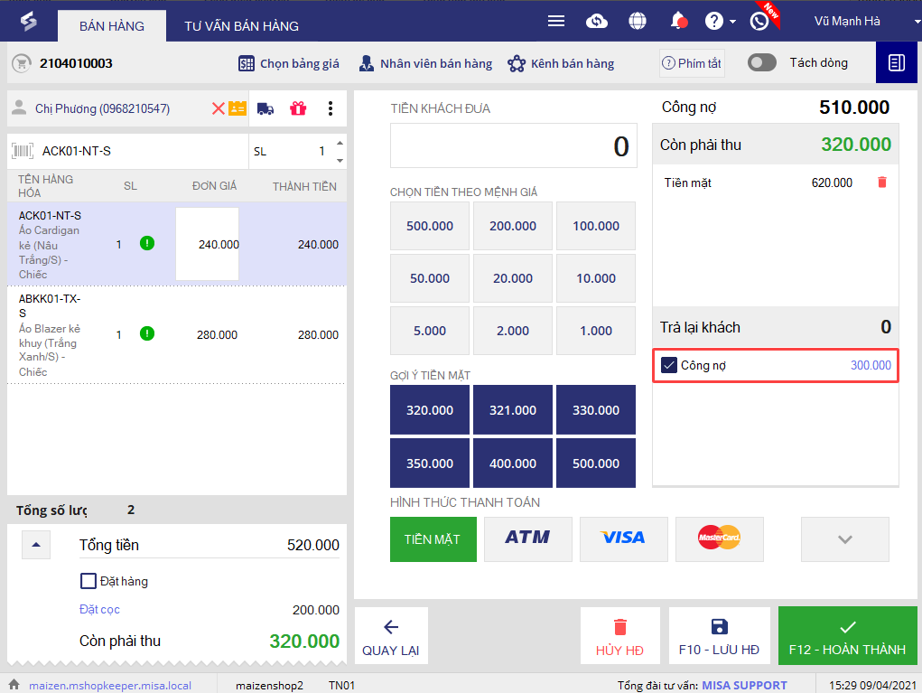This screenshot has height=693, width=922.
Task: Choose suggested cash 320.000
Action: tap(430, 410)
